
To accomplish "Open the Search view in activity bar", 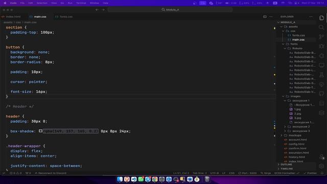I will point(321,27).
